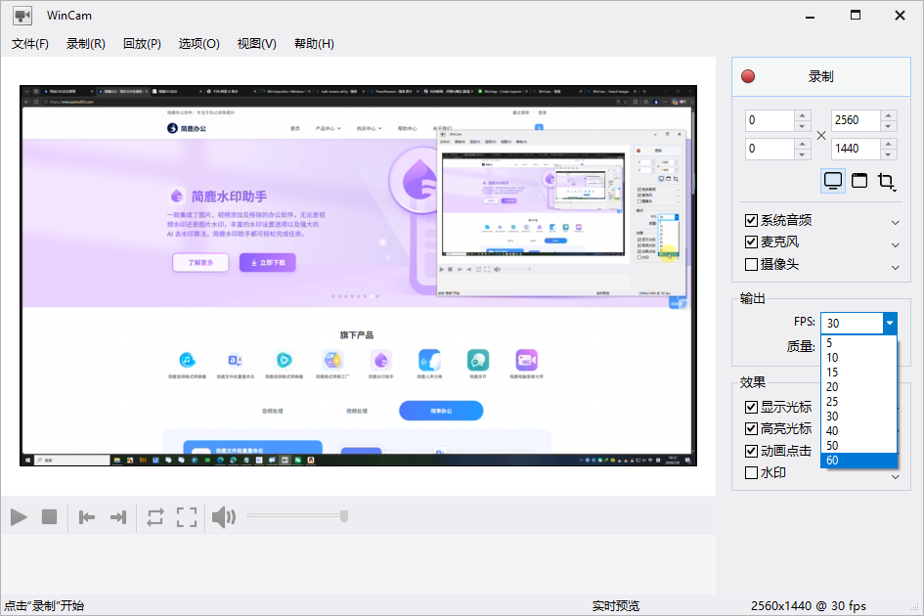Screen dimensions: 924x616
Task: Increase height 1440 with up arrow
Action: (888, 143)
